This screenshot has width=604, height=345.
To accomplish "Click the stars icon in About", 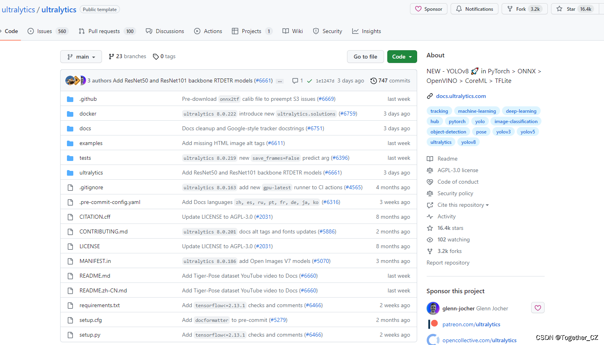I will click(430, 228).
